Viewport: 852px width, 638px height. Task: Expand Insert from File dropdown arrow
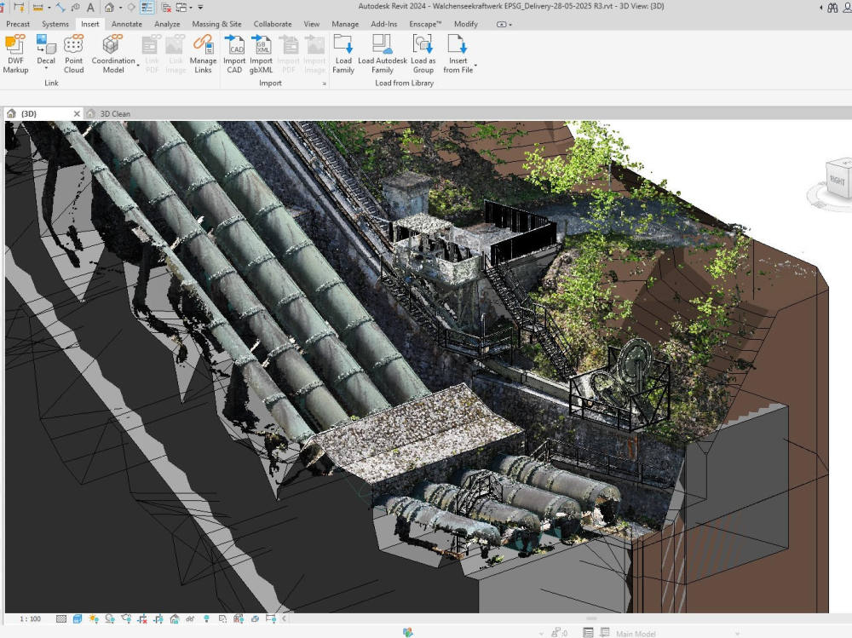(x=475, y=66)
